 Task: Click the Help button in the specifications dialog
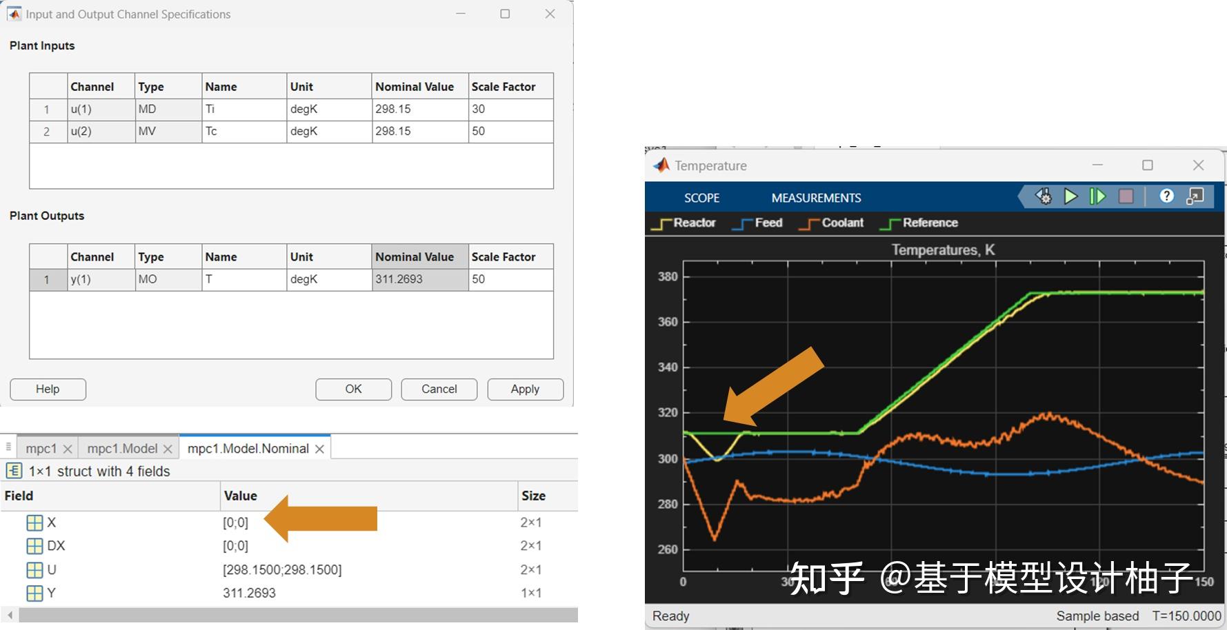click(47, 389)
